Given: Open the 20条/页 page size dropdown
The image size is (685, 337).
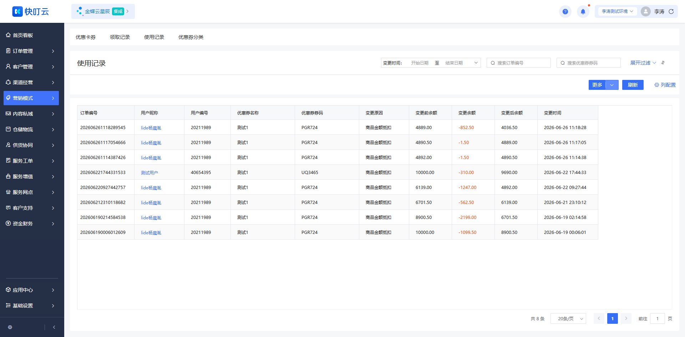Looking at the screenshot, I should click(568, 318).
